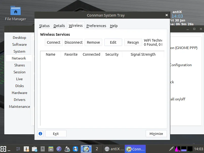Select Session in the Control Centre sidebar

19,72
